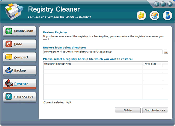Click the red Undo arrow icon

pos(9,44)
